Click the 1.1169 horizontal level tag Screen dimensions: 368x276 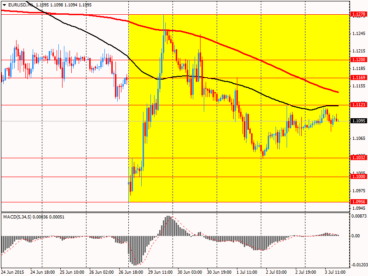tap(358, 78)
